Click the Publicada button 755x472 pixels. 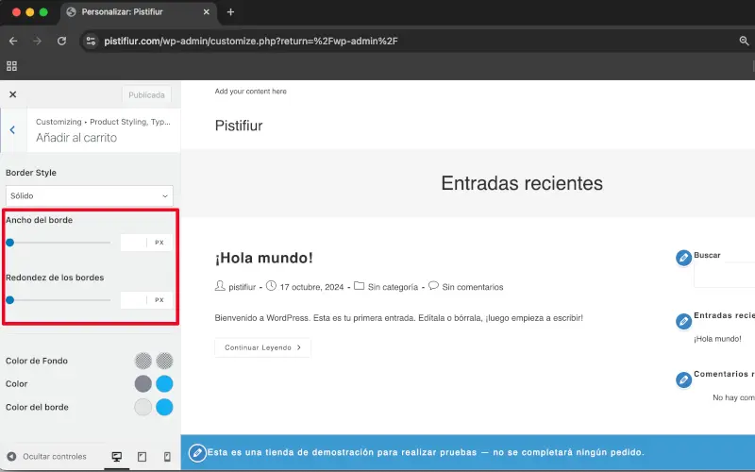point(146,95)
